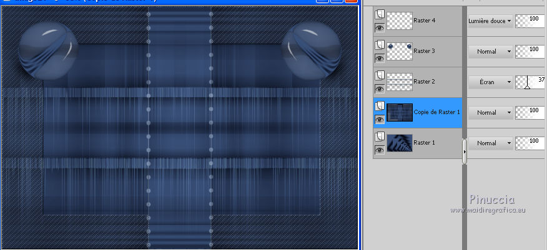Click the raster layer type icon for Raster 3

[380, 45]
